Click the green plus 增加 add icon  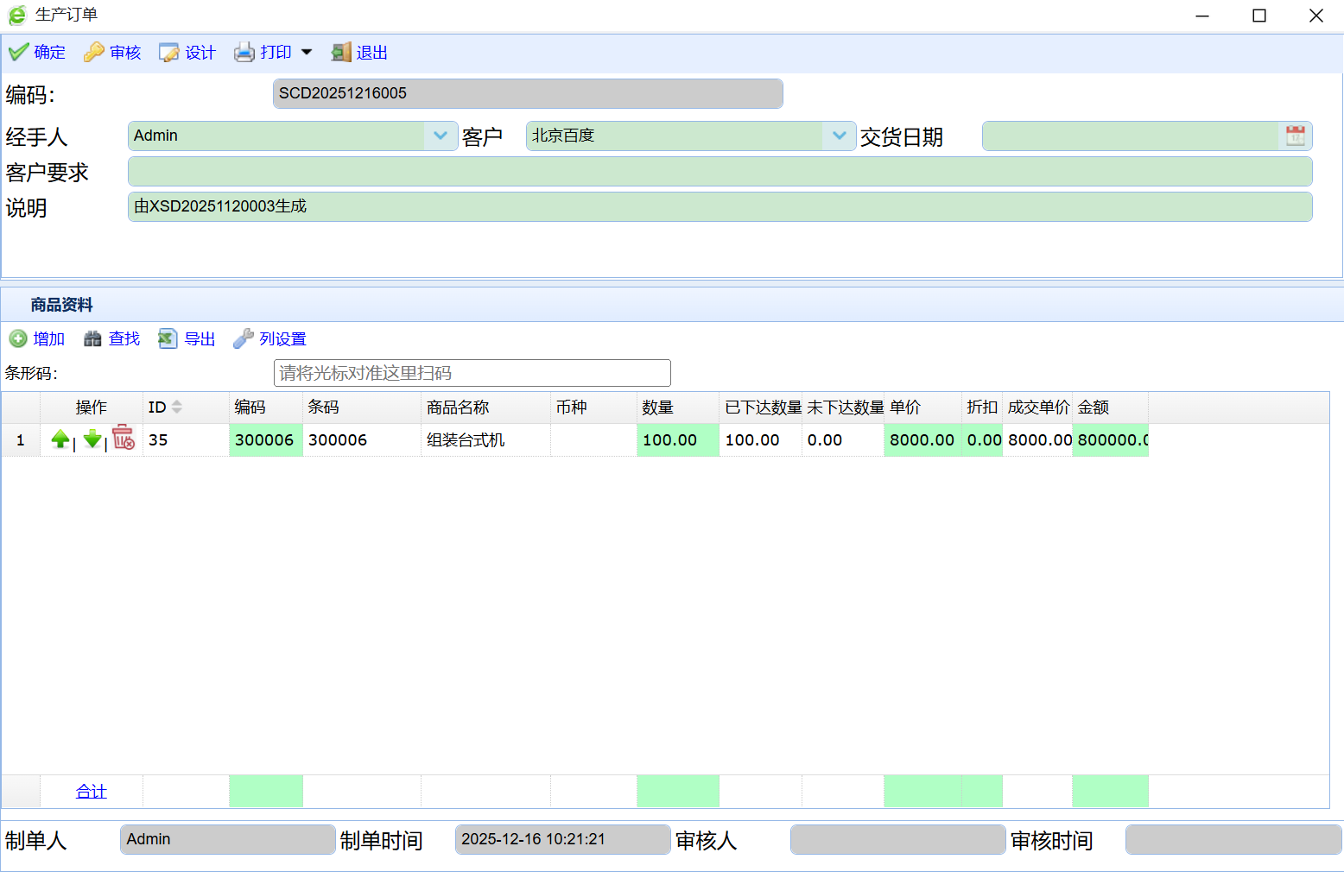pyautogui.click(x=18, y=339)
